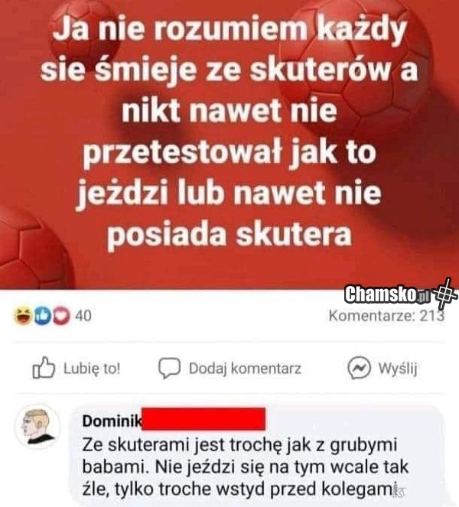
Task: Click the hashtag crosshair logo beside Chamsko.pl
Action: tap(444, 294)
